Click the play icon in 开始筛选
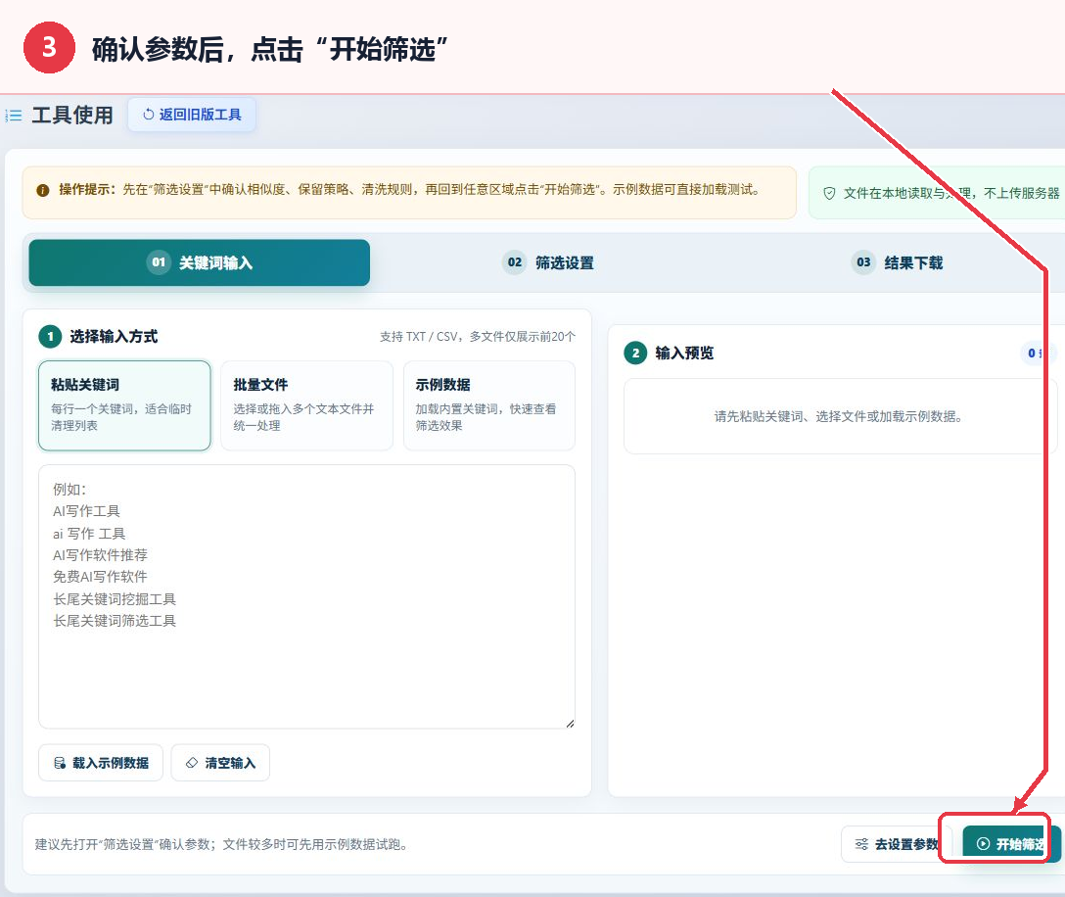This screenshot has width=1065, height=897. coord(983,844)
